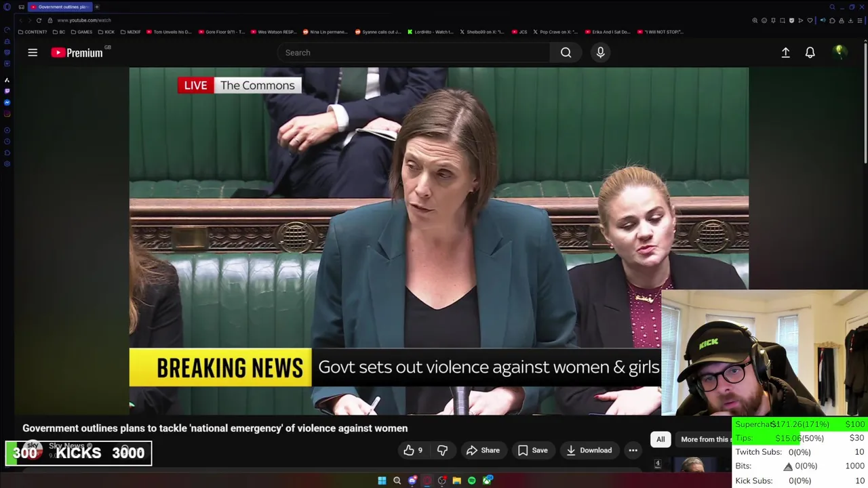Expand the GAMES bookmarks folder
The height and width of the screenshot is (488, 868).
81,32
